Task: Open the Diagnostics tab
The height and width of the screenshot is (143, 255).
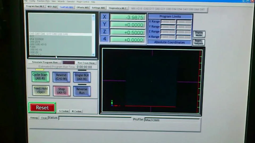Action: pos(117,8)
